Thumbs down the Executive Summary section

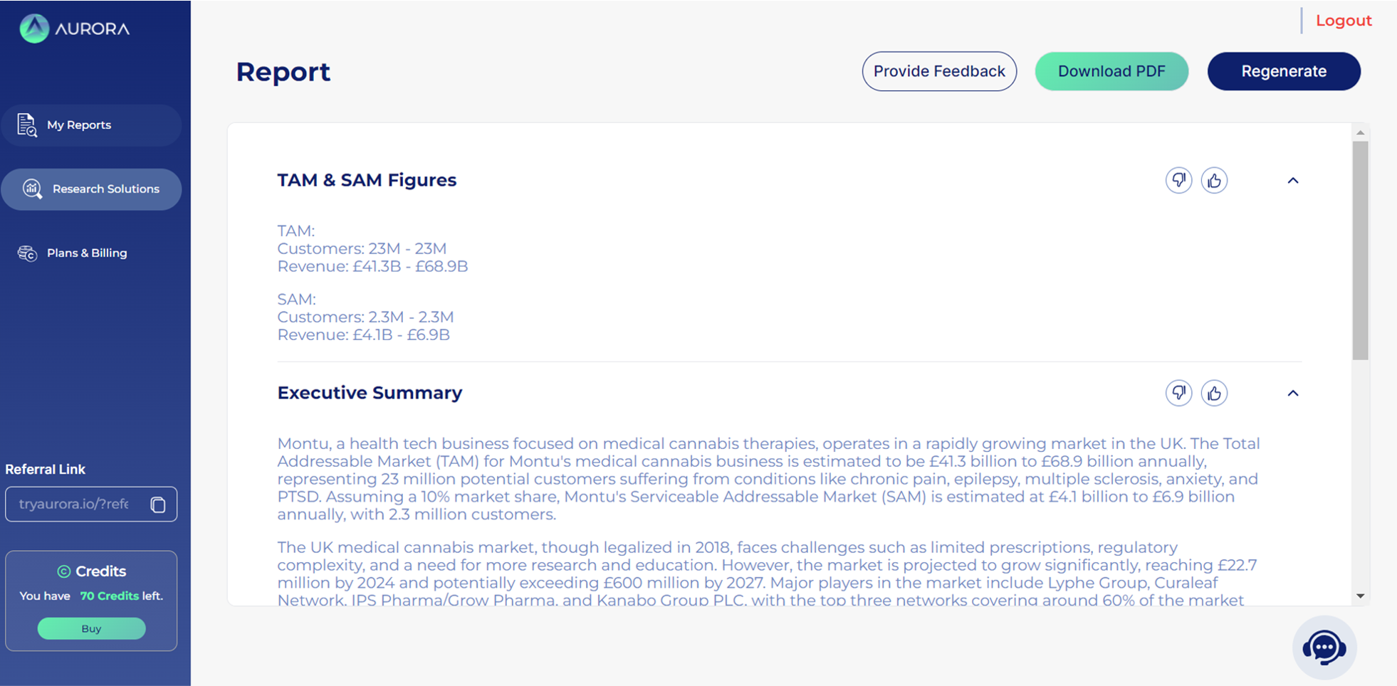1178,393
